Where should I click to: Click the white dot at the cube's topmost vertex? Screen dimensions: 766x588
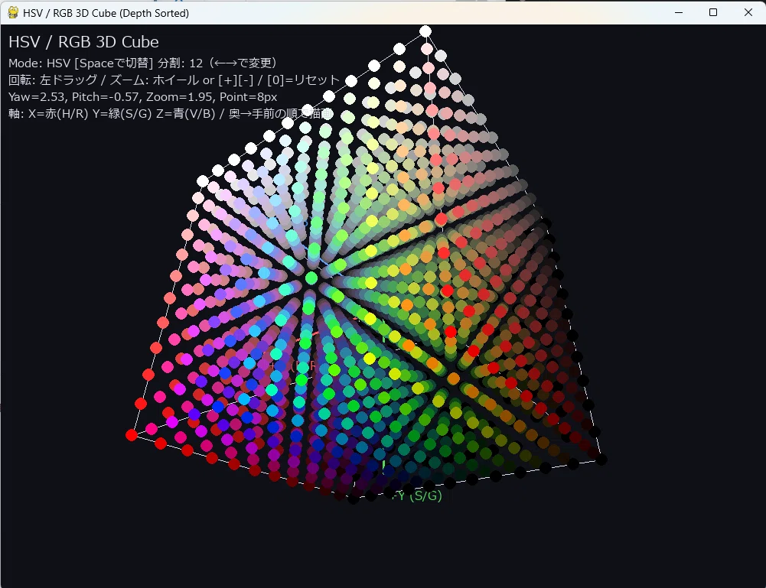click(425, 31)
